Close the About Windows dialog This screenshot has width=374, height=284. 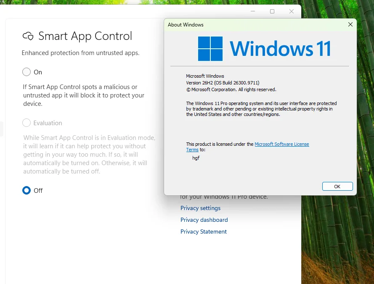[350, 24]
